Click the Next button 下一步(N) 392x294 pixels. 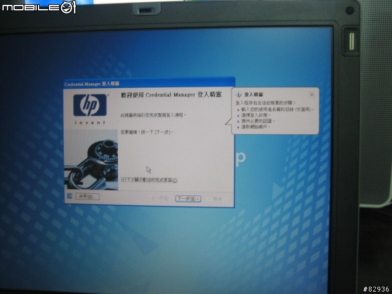188,198
